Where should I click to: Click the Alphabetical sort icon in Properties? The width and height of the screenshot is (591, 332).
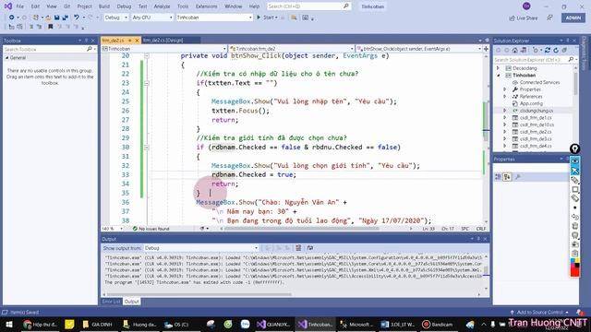tap(507, 177)
